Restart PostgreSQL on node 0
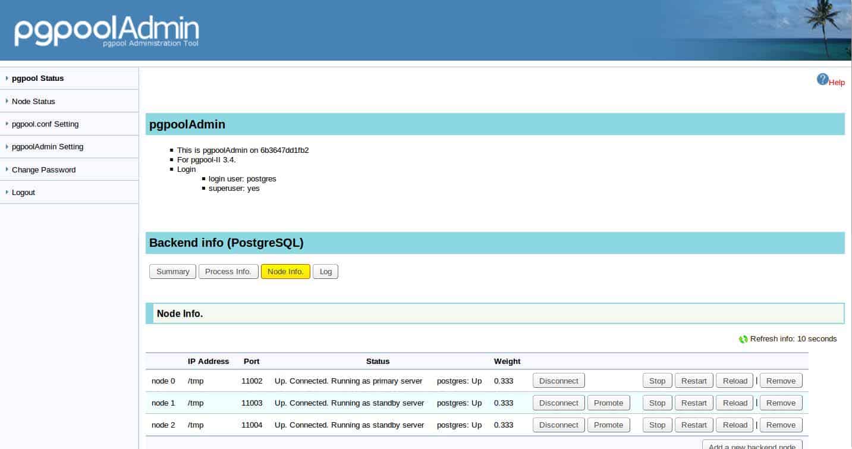This screenshot has height=449, width=852. 694,381
